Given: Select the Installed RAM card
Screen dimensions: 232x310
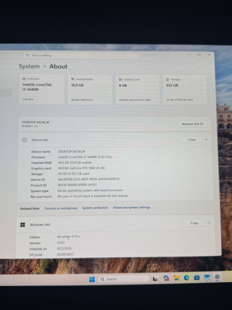Looking at the screenshot, I should [90, 90].
